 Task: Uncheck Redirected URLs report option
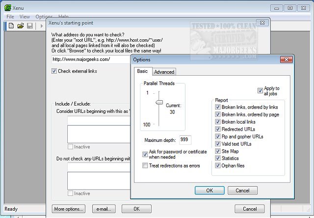click(218, 129)
